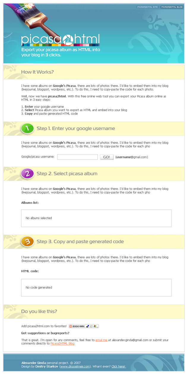Open the email me link
The image size is (187, 374).
click(x=101, y=340)
